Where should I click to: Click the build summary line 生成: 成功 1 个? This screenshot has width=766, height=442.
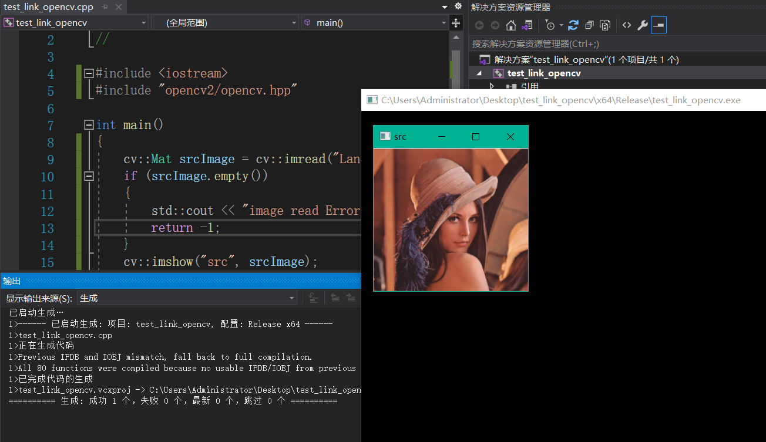[173, 401]
